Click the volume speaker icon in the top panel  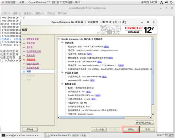pos(166,2)
